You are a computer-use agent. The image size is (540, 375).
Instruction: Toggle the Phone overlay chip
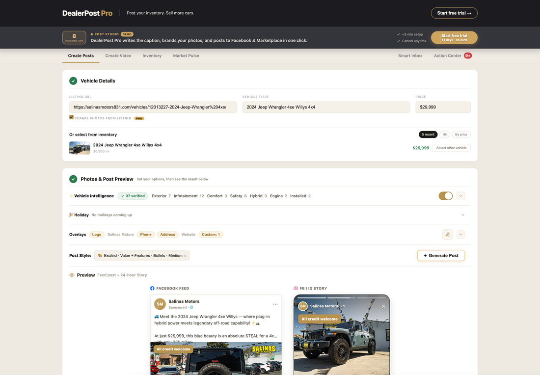(x=146, y=235)
